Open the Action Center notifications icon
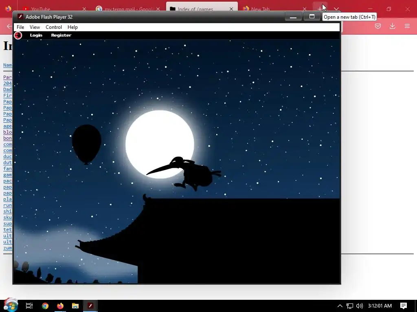Image resolution: width=417 pixels, height=312 pixels. point(404,306)
